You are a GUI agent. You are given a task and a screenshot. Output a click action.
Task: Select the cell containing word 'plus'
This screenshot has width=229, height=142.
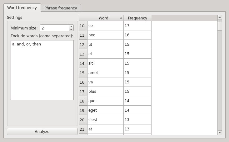click(105, 92)
